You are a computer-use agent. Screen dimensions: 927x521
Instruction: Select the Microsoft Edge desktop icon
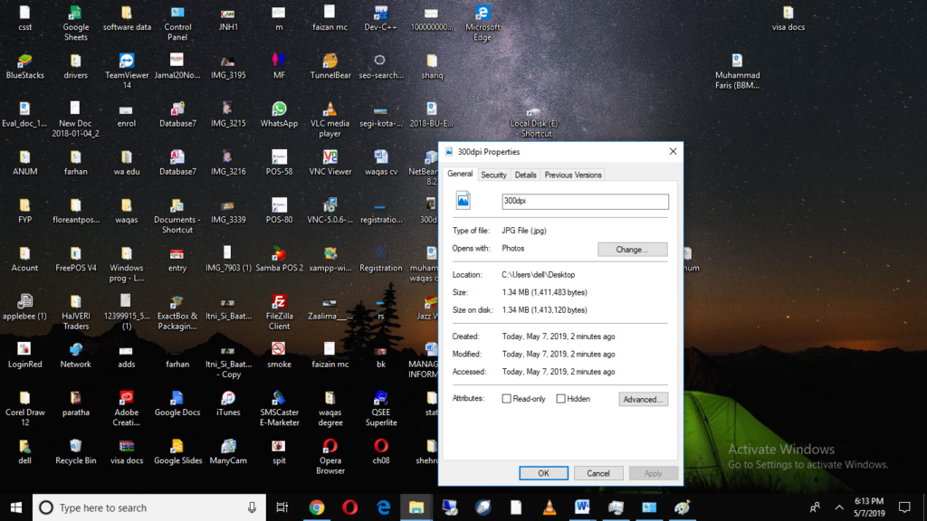[x=483, y=23]
